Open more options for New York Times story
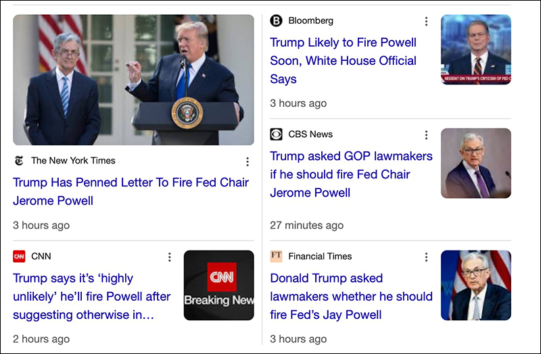The width and height of the screenshot is (541, 354). pos(248,161)
